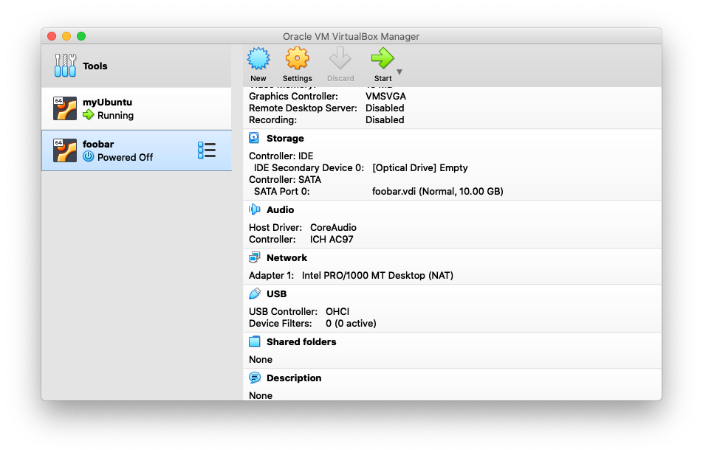Click the yellow minimize window button
The width and height of the screenshot is (703, 455).
[66, 36]
